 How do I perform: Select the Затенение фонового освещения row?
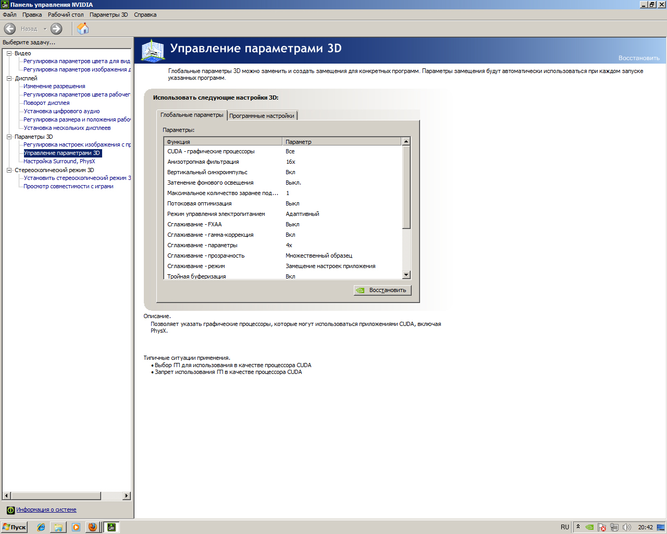point(283,183)
